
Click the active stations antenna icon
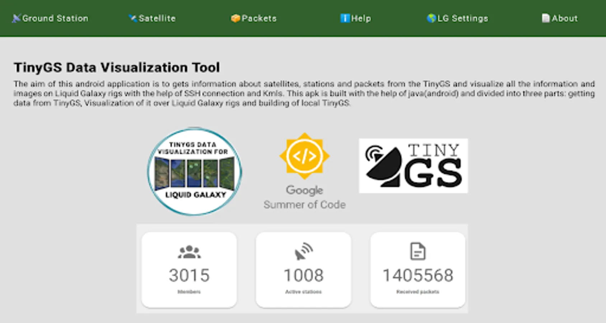304,251
